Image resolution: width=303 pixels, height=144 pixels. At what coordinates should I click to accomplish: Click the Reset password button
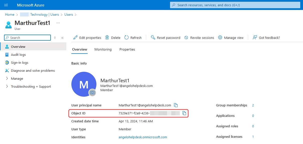click(x=166, y=38)
